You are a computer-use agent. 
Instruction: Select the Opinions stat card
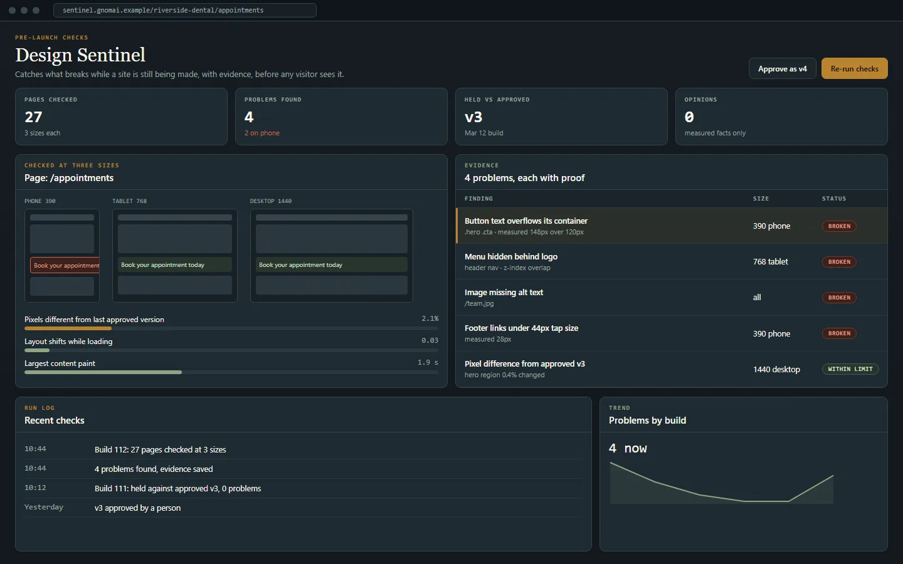(x=781, y=117)
